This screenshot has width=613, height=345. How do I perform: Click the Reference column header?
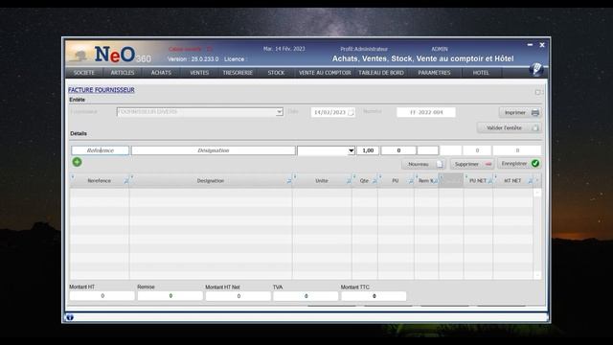[x=100, y=181]
